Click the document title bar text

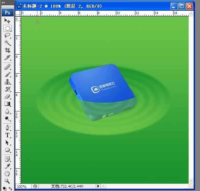tap(62, 6)
